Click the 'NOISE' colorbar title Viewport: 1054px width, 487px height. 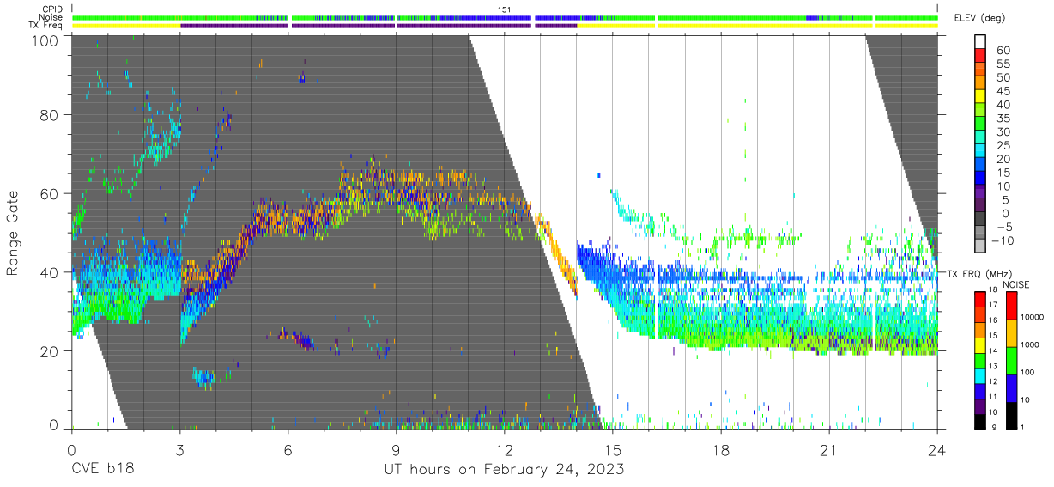pos(1015,284)
